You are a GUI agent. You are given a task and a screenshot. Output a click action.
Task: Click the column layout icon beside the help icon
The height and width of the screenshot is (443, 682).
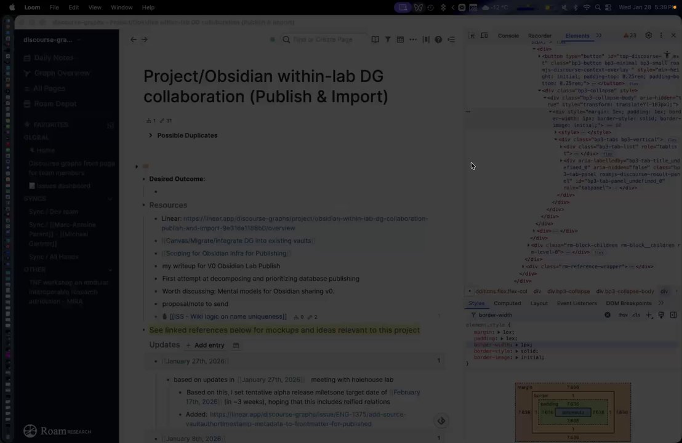click(426, 39)
